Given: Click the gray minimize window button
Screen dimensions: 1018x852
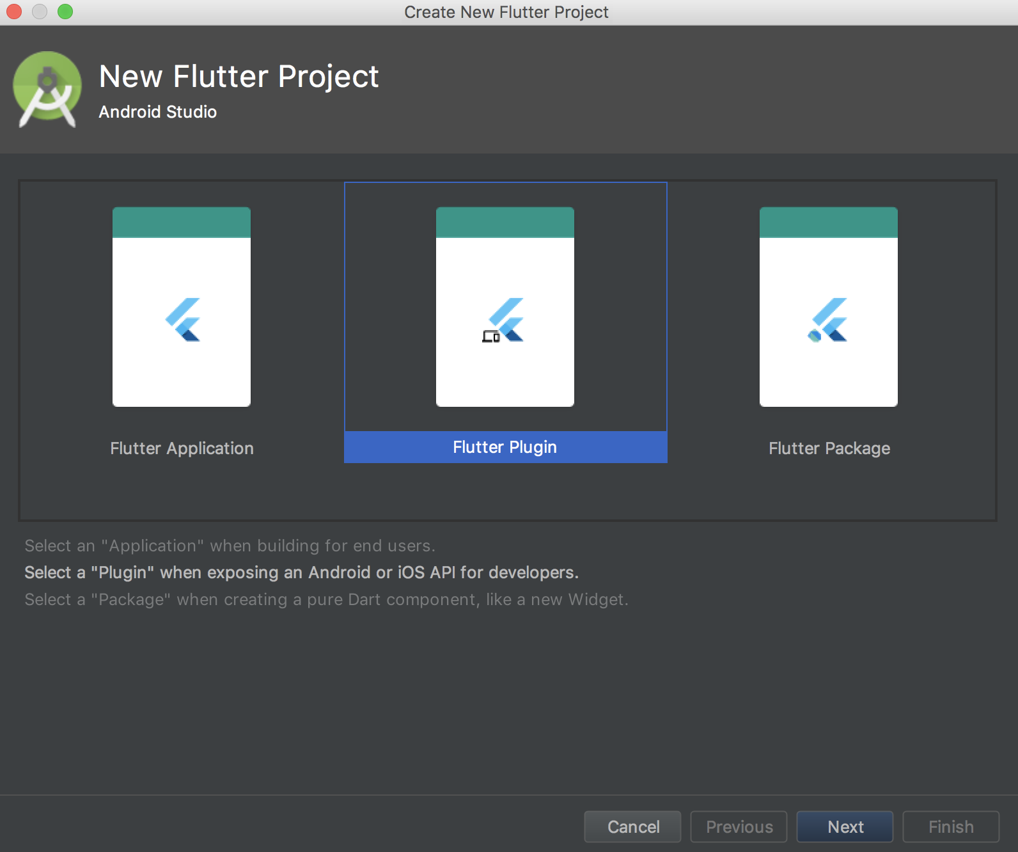Looking at the screenshot, I should (40, 12).
